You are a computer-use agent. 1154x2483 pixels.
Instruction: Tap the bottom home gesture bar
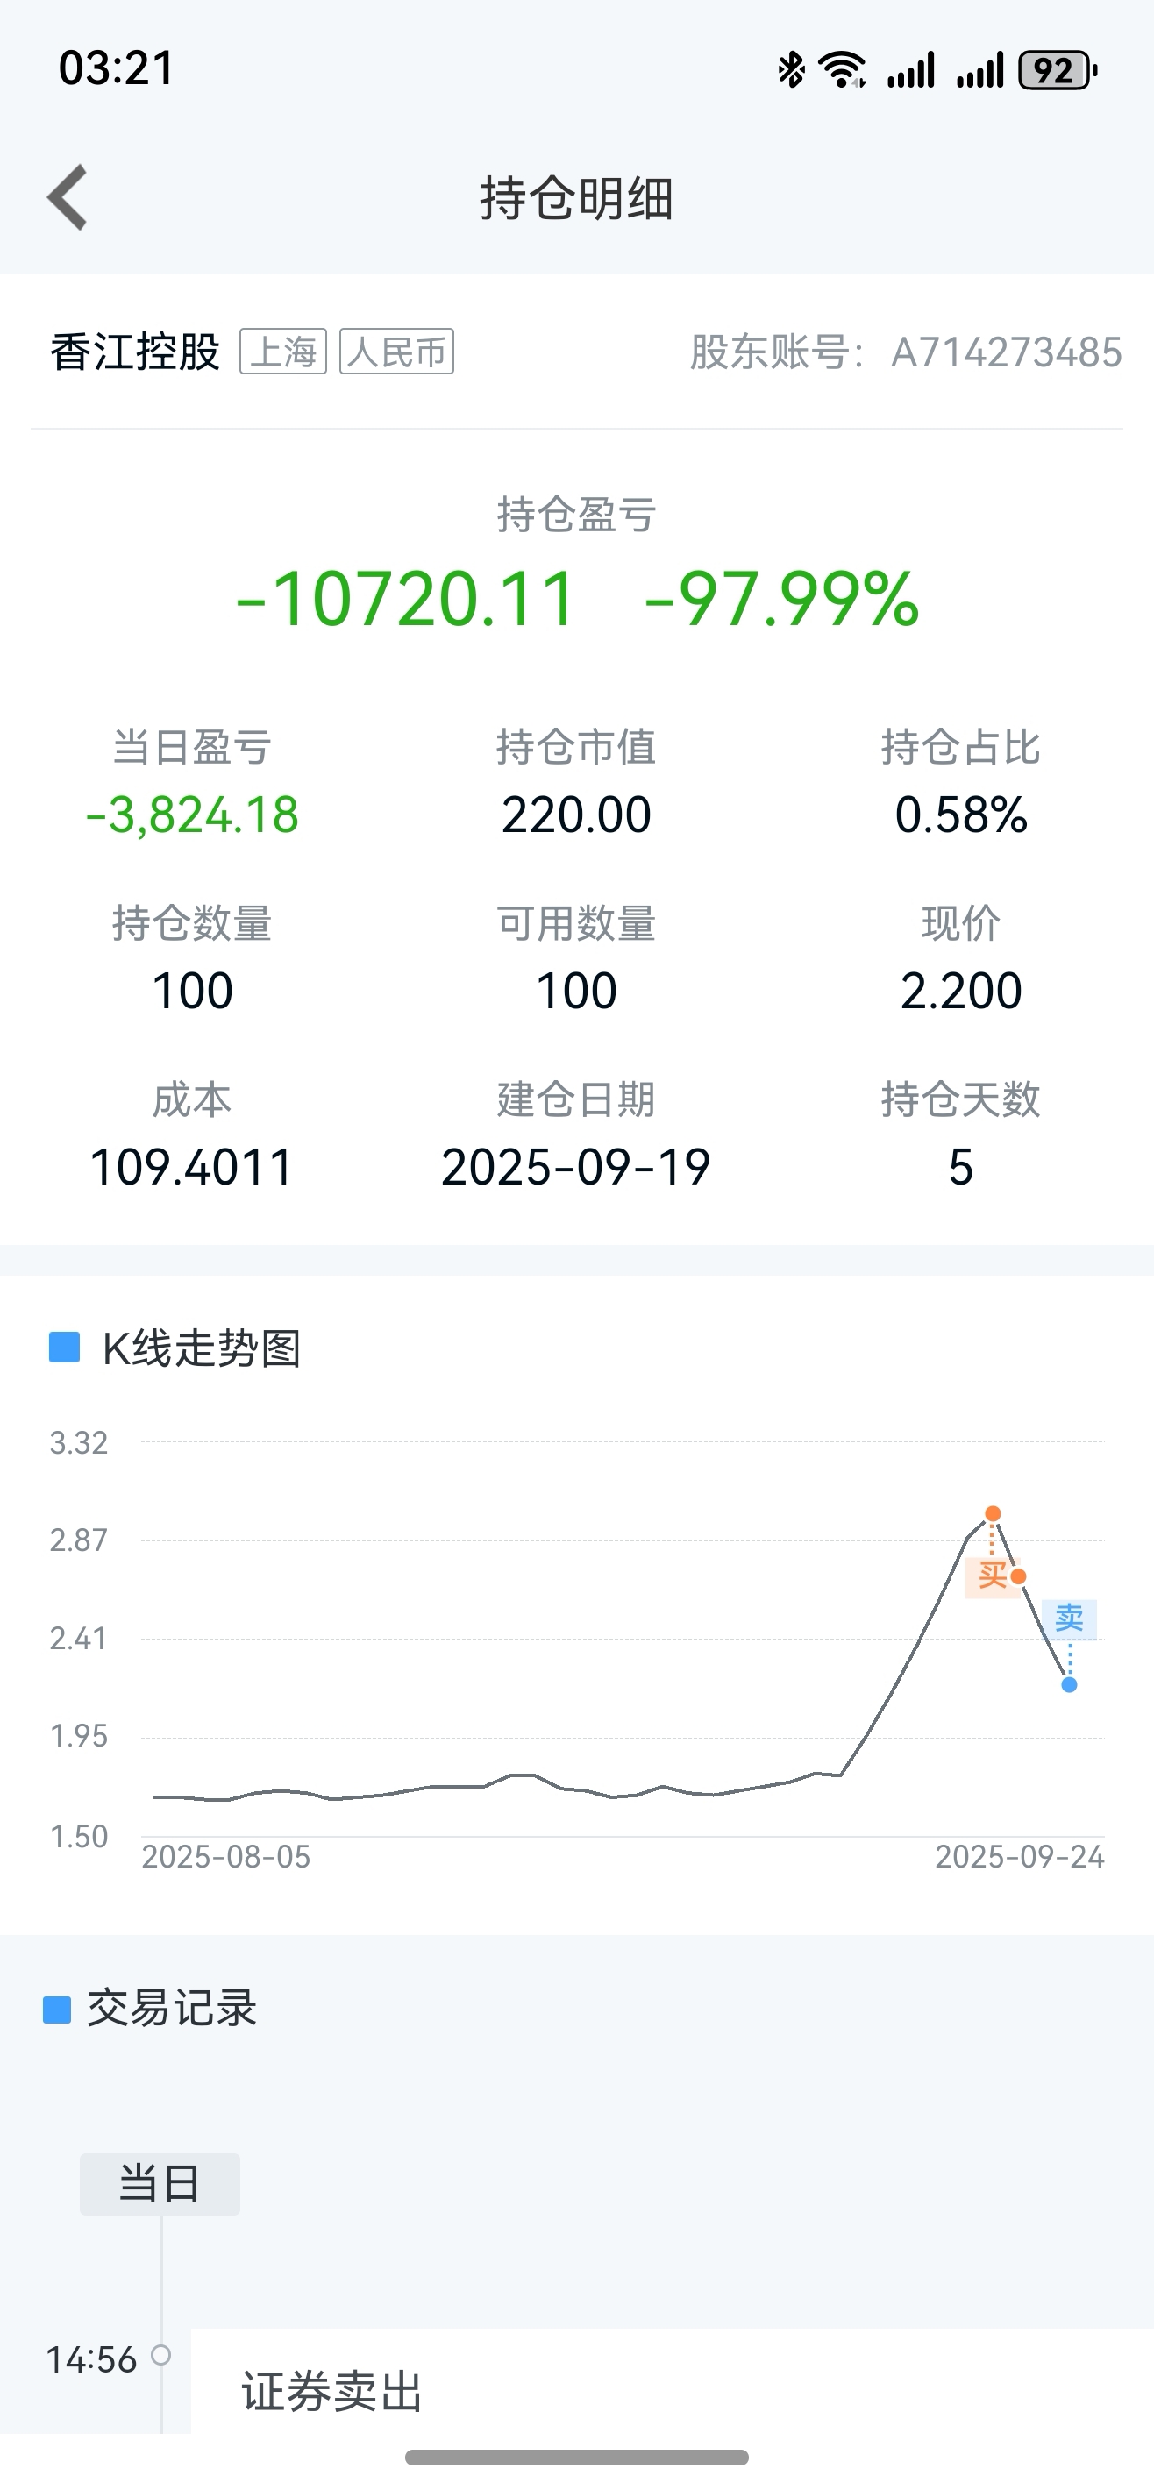pos(576,2457)
